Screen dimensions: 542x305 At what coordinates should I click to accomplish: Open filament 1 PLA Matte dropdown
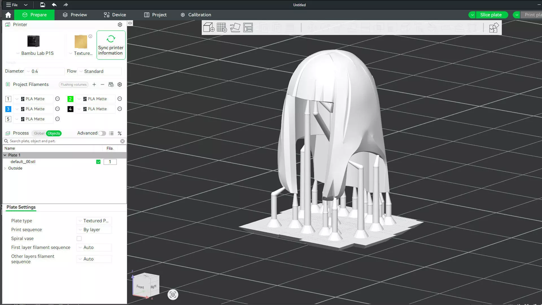tap(33, 99)
